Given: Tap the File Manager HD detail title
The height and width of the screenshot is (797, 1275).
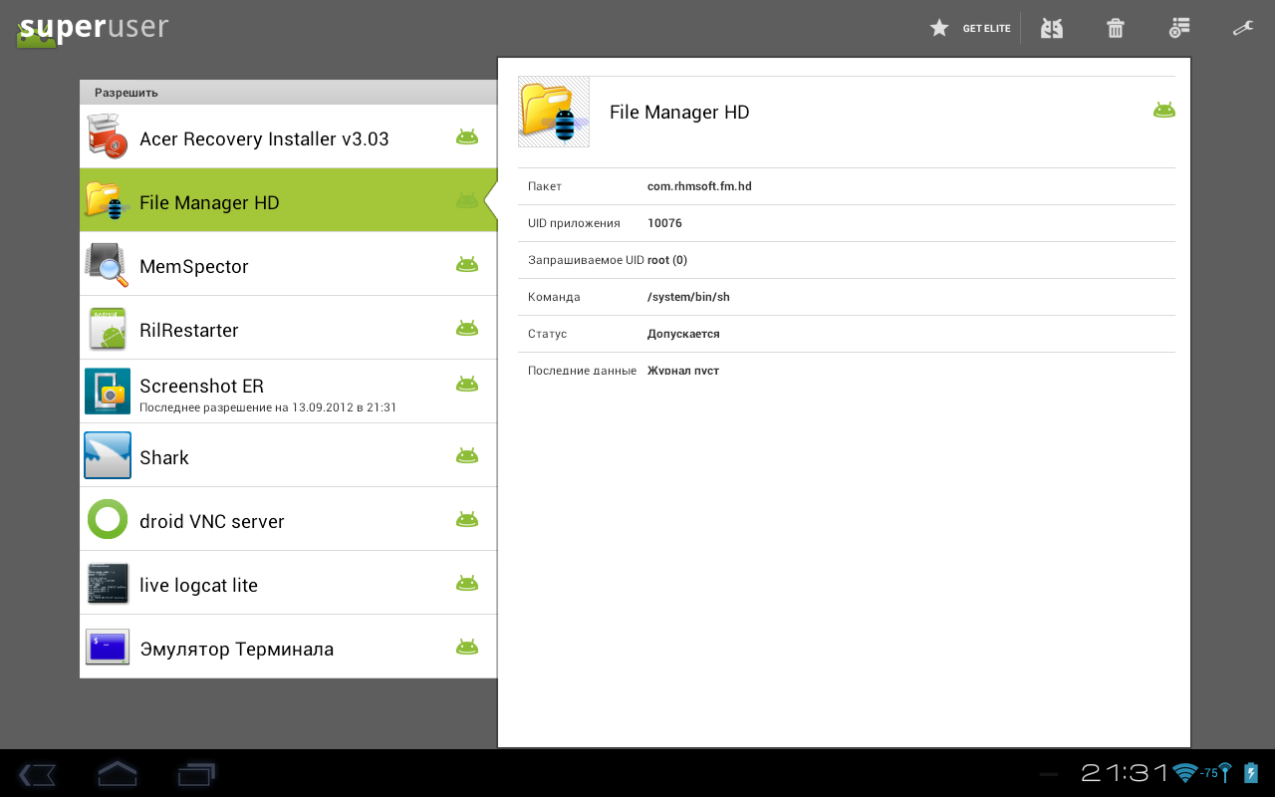Looking at the screenshot, I should click(679, 113).
